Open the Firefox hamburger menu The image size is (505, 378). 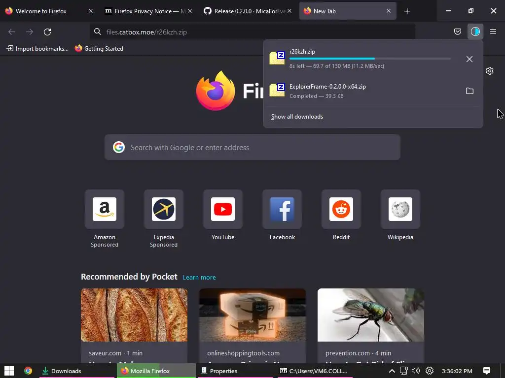click(493, 31)
